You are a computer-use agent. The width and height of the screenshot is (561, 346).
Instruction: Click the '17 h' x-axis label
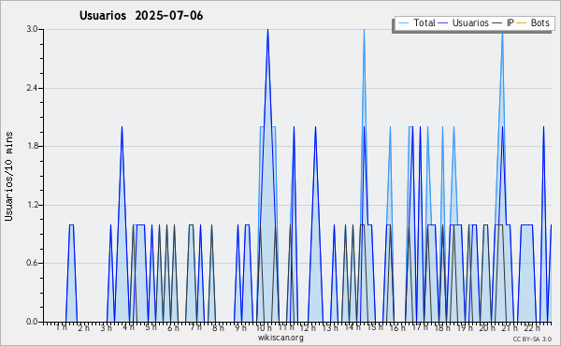[x=420, y=327]
